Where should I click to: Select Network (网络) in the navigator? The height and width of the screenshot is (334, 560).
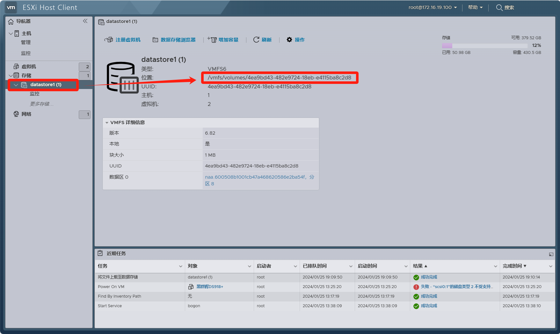(x=26, y=114)
